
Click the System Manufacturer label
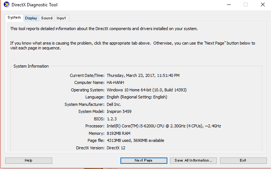[x=84, y=104]
